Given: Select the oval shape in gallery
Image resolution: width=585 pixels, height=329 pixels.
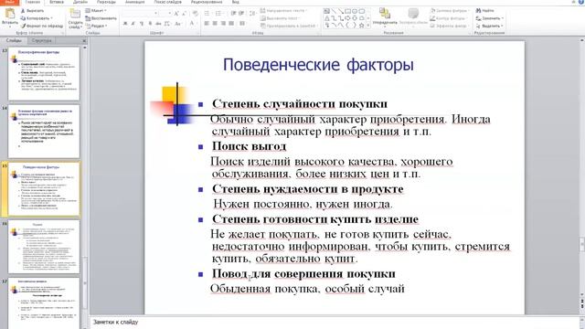Looking at the screenshot, I should [x=355, y=11].
